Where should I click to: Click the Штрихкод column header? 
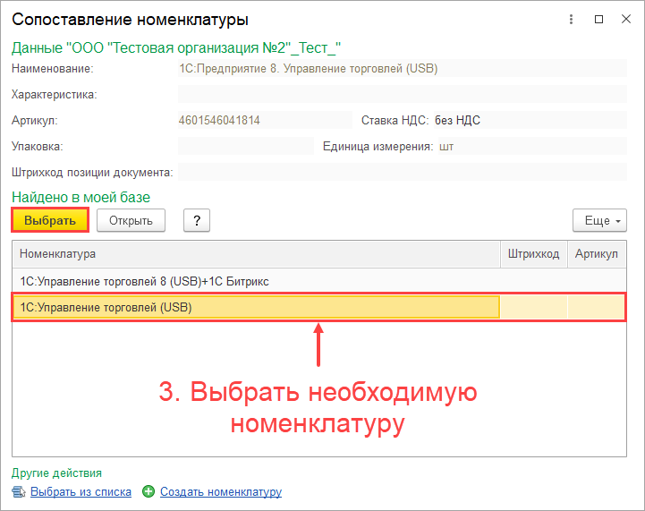533,254
